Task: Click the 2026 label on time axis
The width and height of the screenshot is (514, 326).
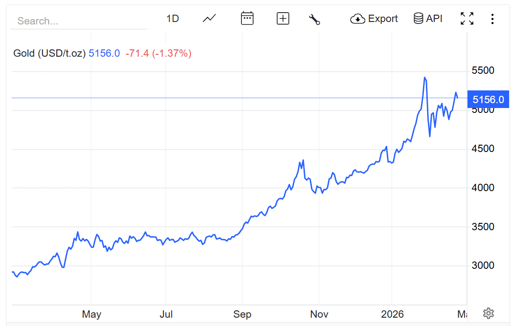Action: [x=393, y=314]
